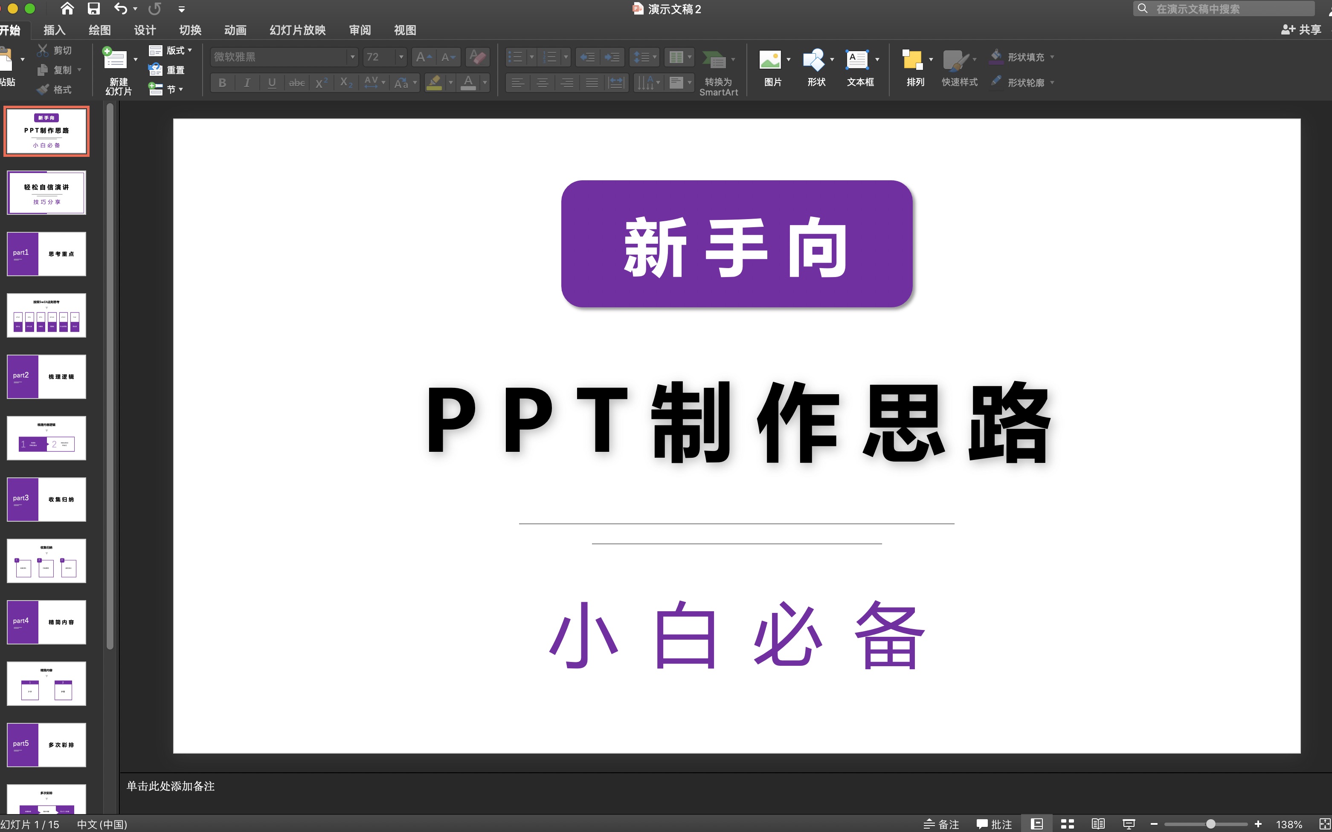The height and width of the screenshot is (832, 1332).
Task: Open the 版式 layout dropdown
Action: [171, 50]
